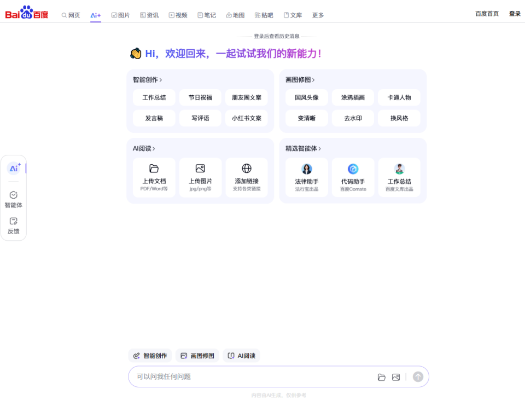The height and width of the screenshot is (400, 525).
Task: Switch to the 视频 tab
Action: pos(178,15)
